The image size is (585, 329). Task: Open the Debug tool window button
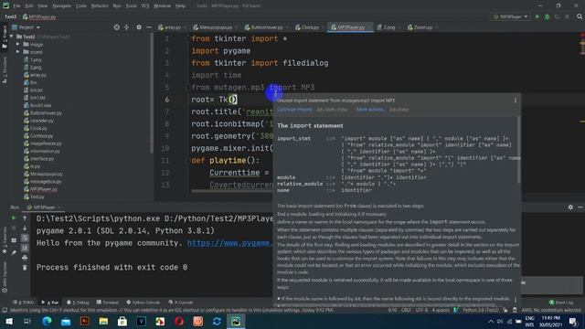pyautogui.click(x=78, y=302)
